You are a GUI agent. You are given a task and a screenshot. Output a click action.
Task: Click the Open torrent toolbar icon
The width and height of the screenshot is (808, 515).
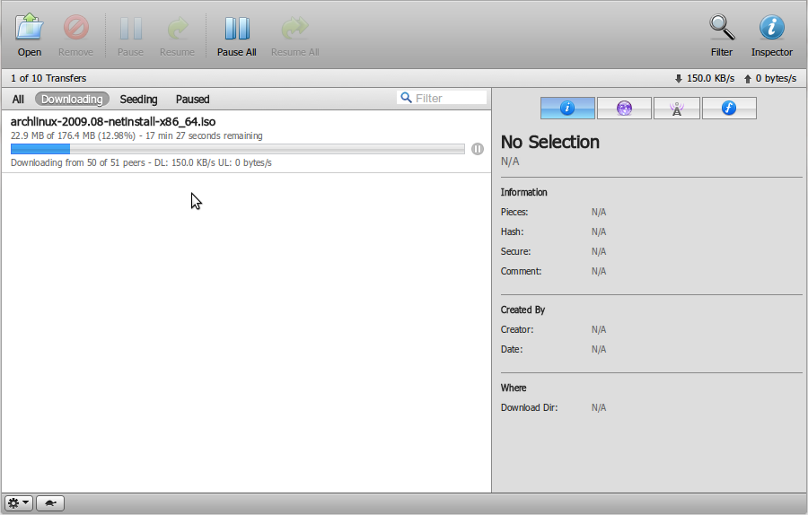click(30, 29)
